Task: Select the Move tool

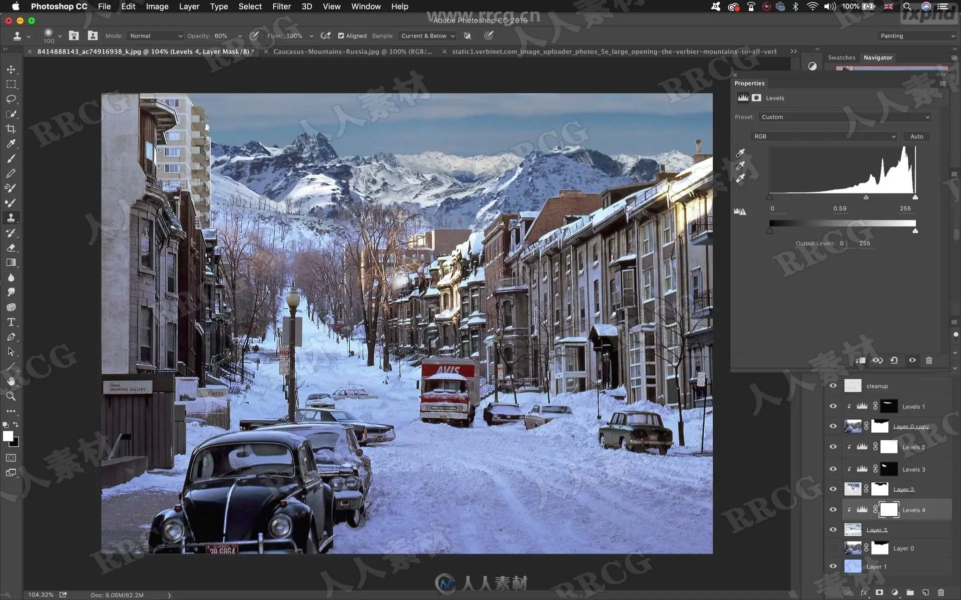Action: (11, 69)
